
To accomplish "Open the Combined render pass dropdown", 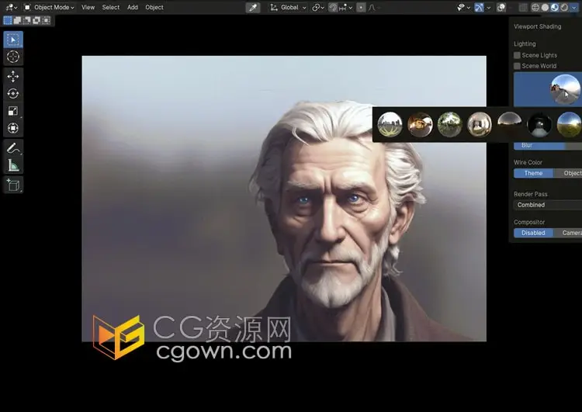I will coord(548,205).
